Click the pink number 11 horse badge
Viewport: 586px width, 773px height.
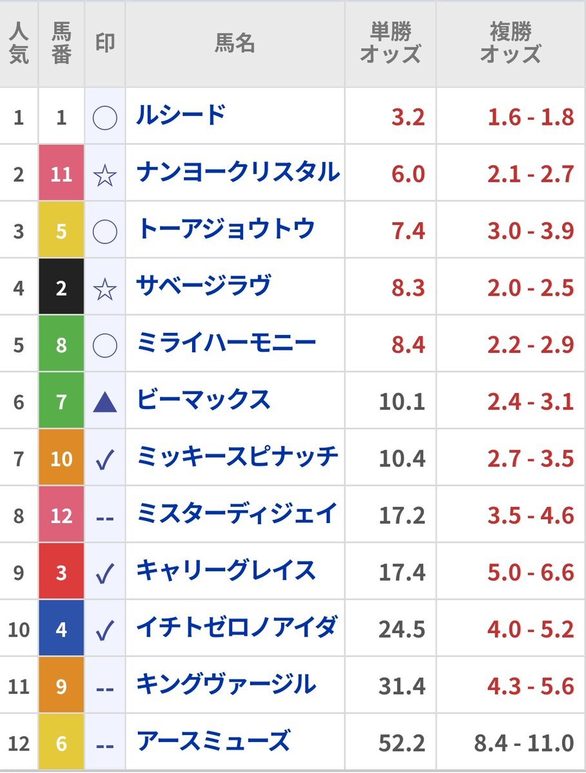tap(61, 173)
